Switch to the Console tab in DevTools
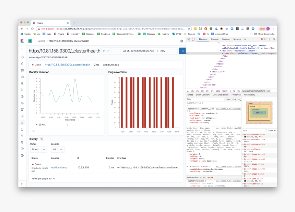 215,39
